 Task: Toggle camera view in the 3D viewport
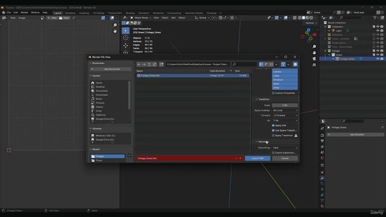click(x=314, y=59)
